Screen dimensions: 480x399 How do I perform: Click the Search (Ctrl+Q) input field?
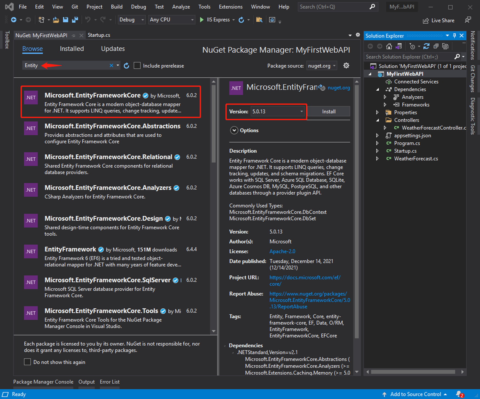[x=334, y=7]
